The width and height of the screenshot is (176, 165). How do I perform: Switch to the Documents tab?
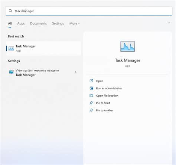click(x=38, y=23)
